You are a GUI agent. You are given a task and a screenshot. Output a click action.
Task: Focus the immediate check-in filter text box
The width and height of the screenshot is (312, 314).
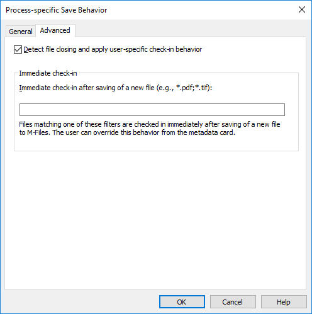click(x=152, y=110)
